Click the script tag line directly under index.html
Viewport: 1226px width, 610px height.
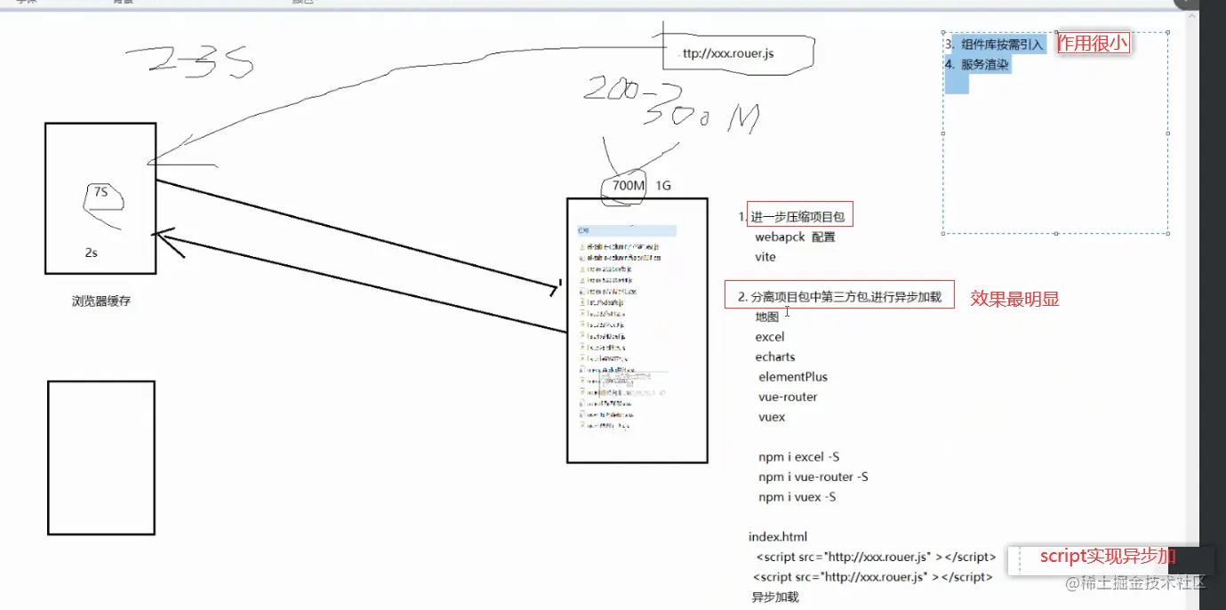[876, 558]
